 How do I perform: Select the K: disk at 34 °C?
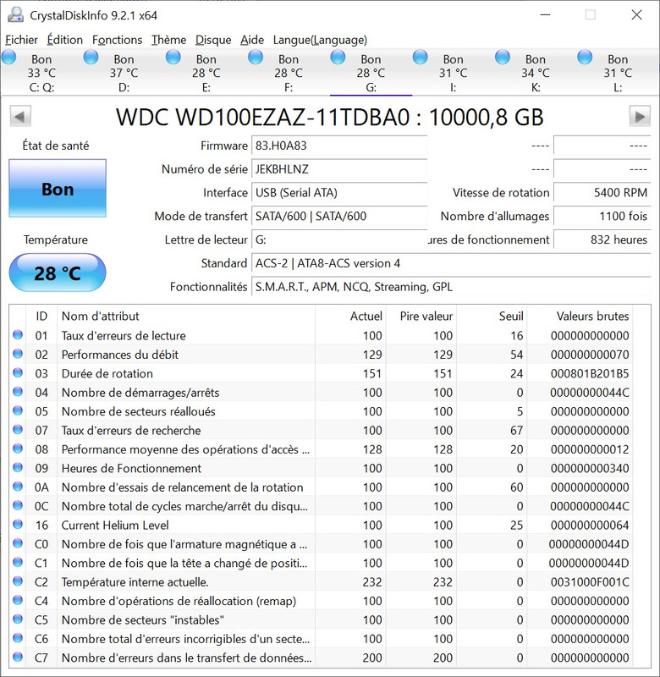(x=536, y=72)
